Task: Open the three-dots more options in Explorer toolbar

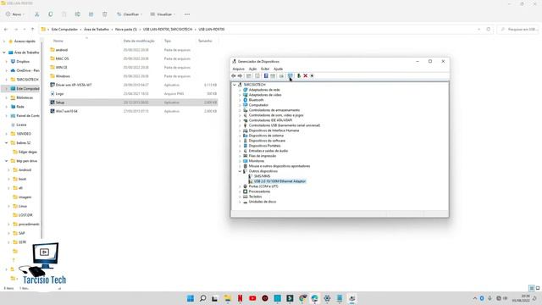Action: click(187, 14)
